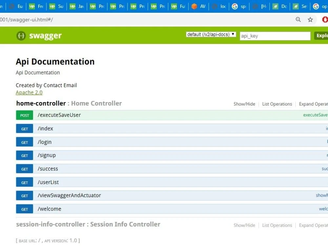This screenshot has height=246, width=328.
Task: Click the GET badge on /userList
Action: pyautogui.click(x=24, y=182)
